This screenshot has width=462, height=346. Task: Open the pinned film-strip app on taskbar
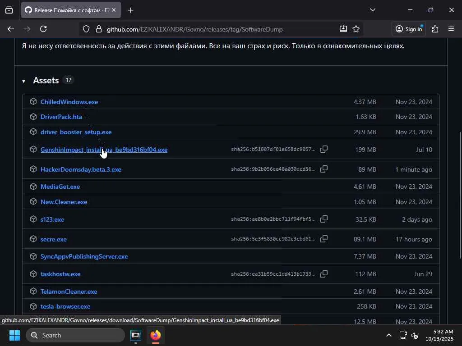(135, 335)
